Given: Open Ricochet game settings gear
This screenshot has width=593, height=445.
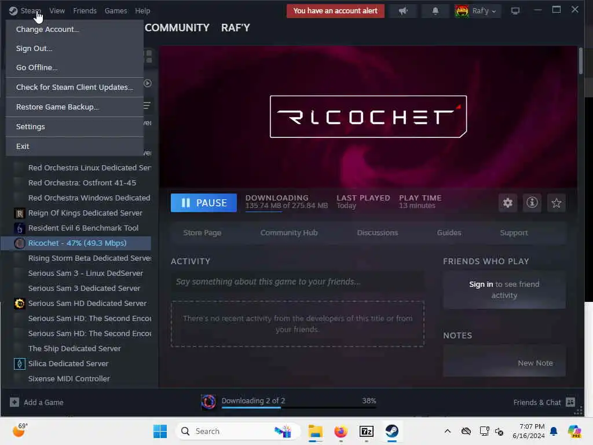Looking at the screenshot, I should pyautogui.click(x=507, y=203).
